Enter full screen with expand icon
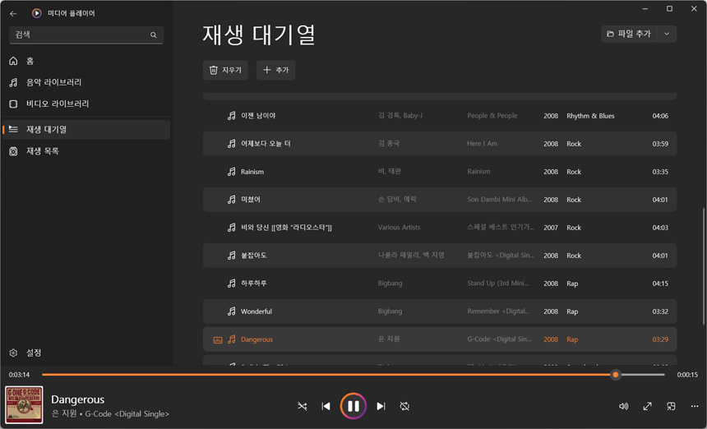 (x=647, y=406)
